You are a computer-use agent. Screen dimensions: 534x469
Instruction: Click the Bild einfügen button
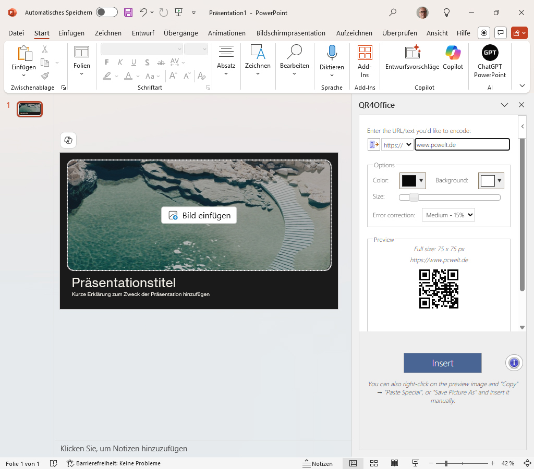point(199,216)
